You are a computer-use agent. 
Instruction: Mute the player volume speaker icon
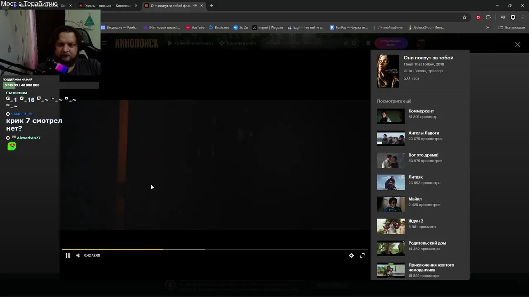[78, 255]
